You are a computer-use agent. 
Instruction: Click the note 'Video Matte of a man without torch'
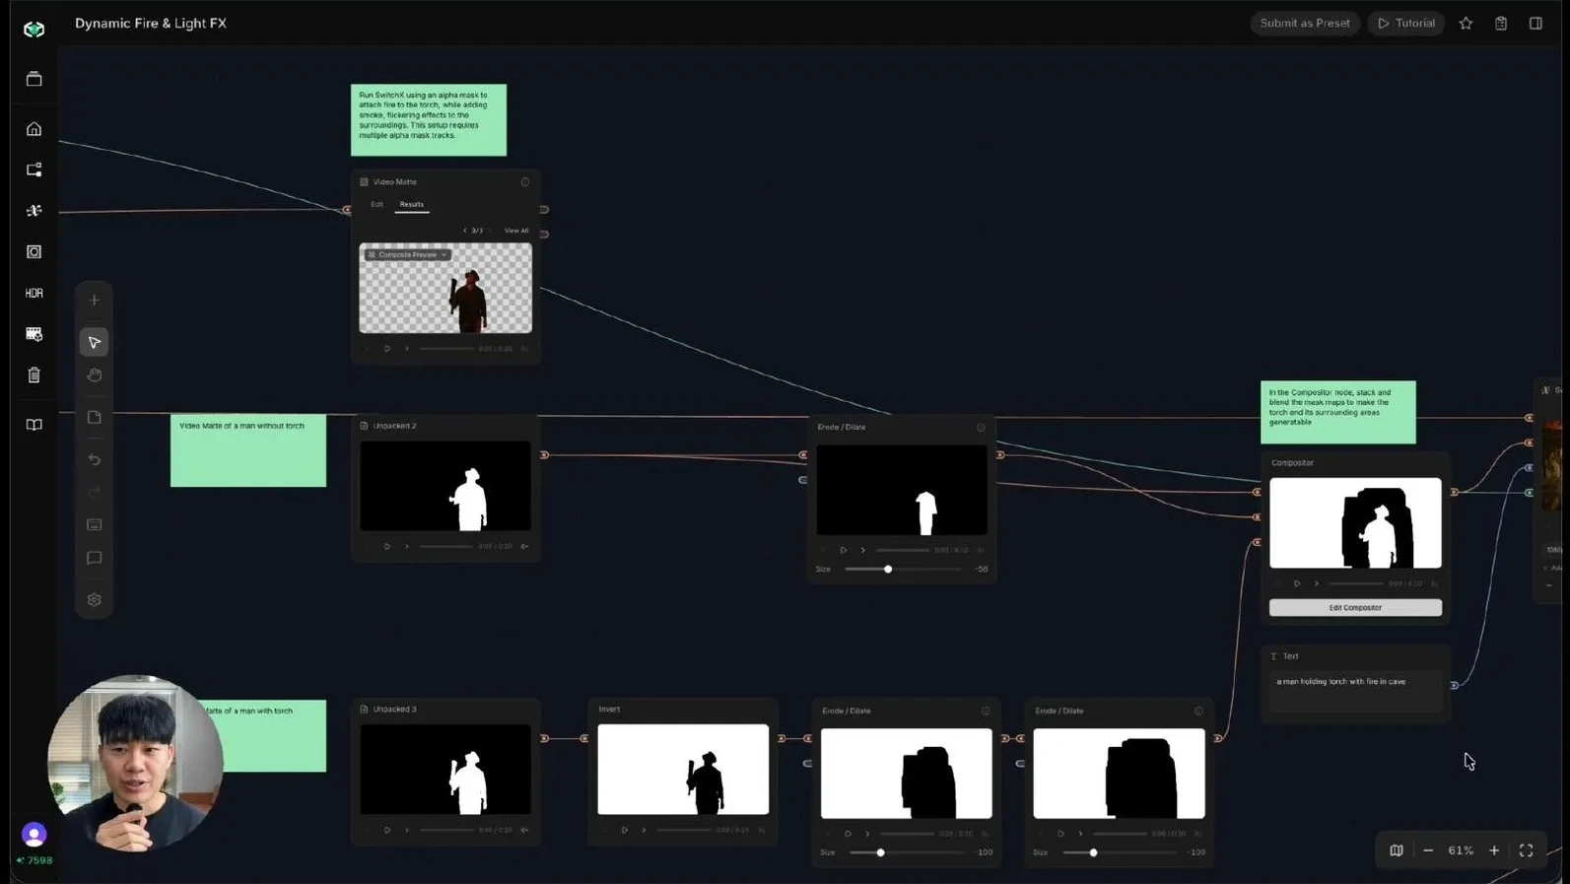tap(248, 450)
